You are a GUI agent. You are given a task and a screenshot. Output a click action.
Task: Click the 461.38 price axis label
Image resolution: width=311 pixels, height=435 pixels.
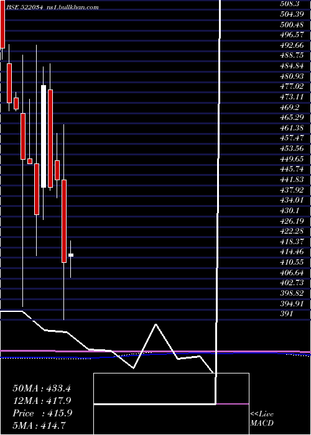coord(292,127)
